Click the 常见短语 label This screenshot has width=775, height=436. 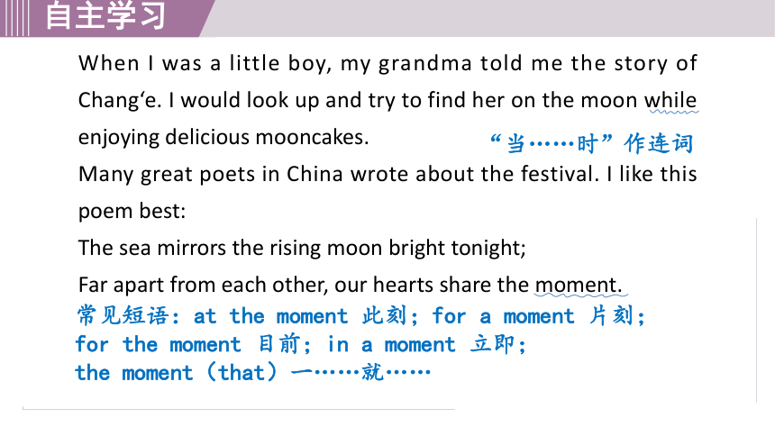coord(123,316)
